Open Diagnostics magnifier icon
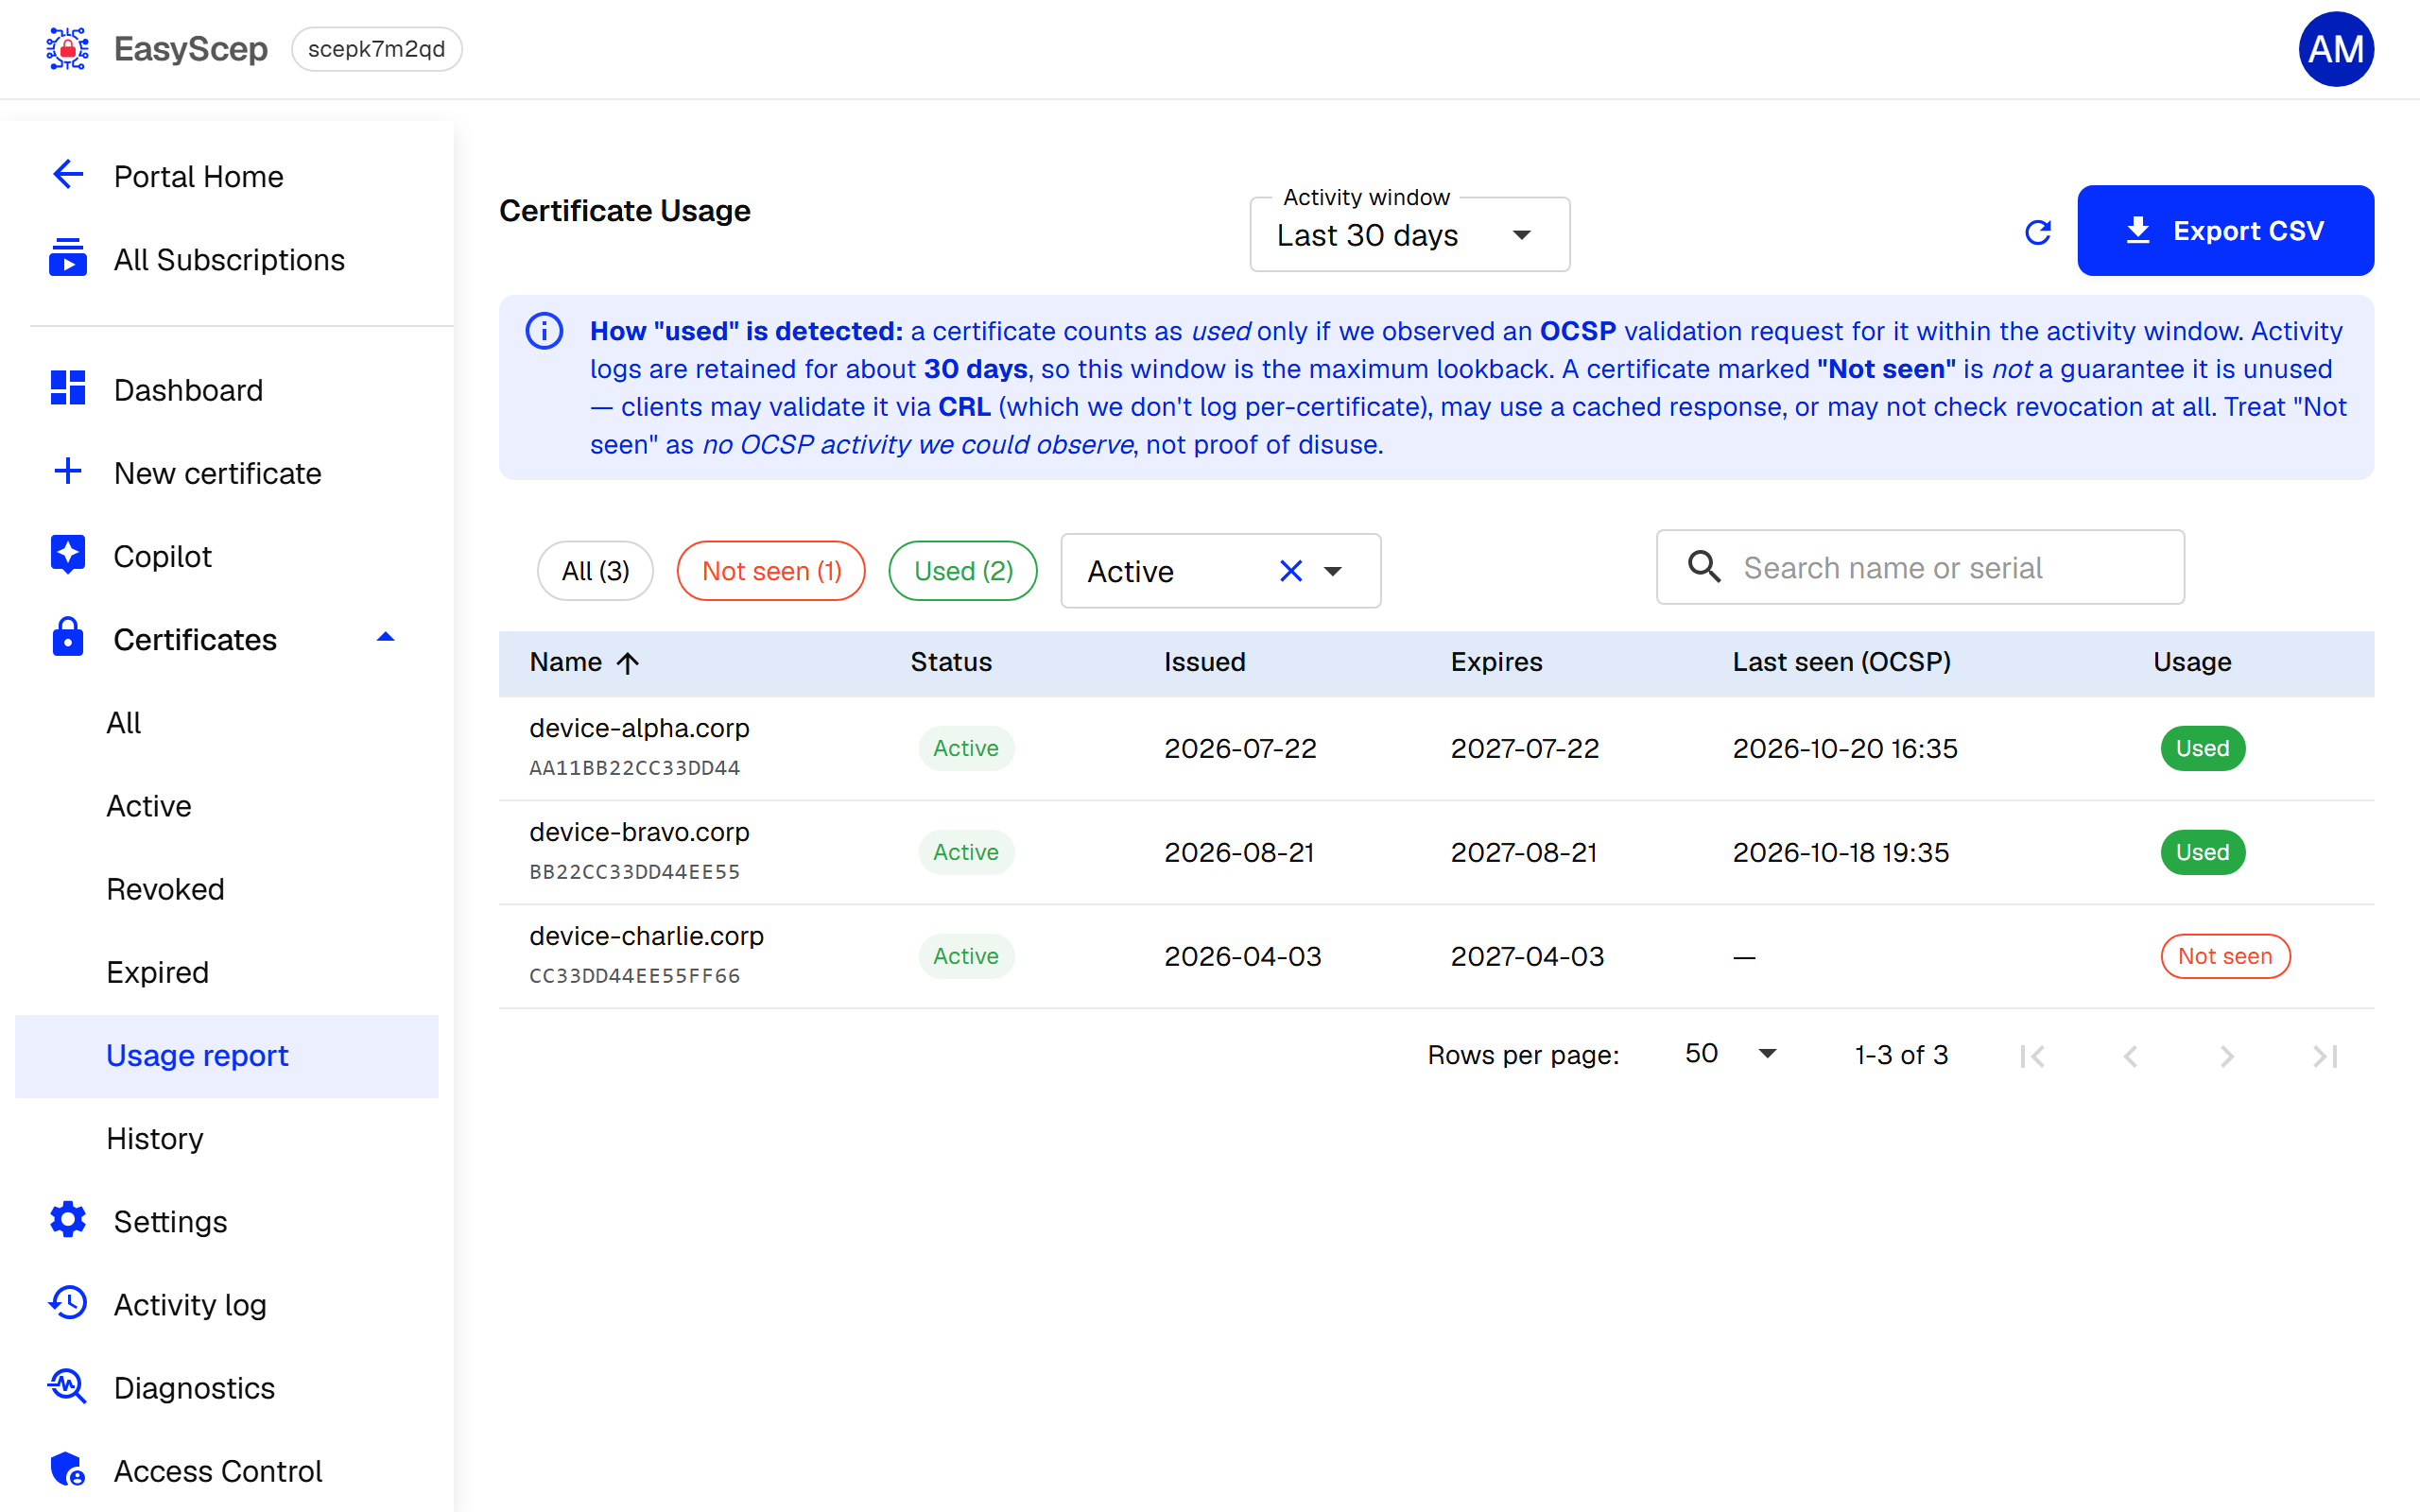Image resolution: width=2420 pixels, height=1512 pixels. click(x=67, y=1387)
